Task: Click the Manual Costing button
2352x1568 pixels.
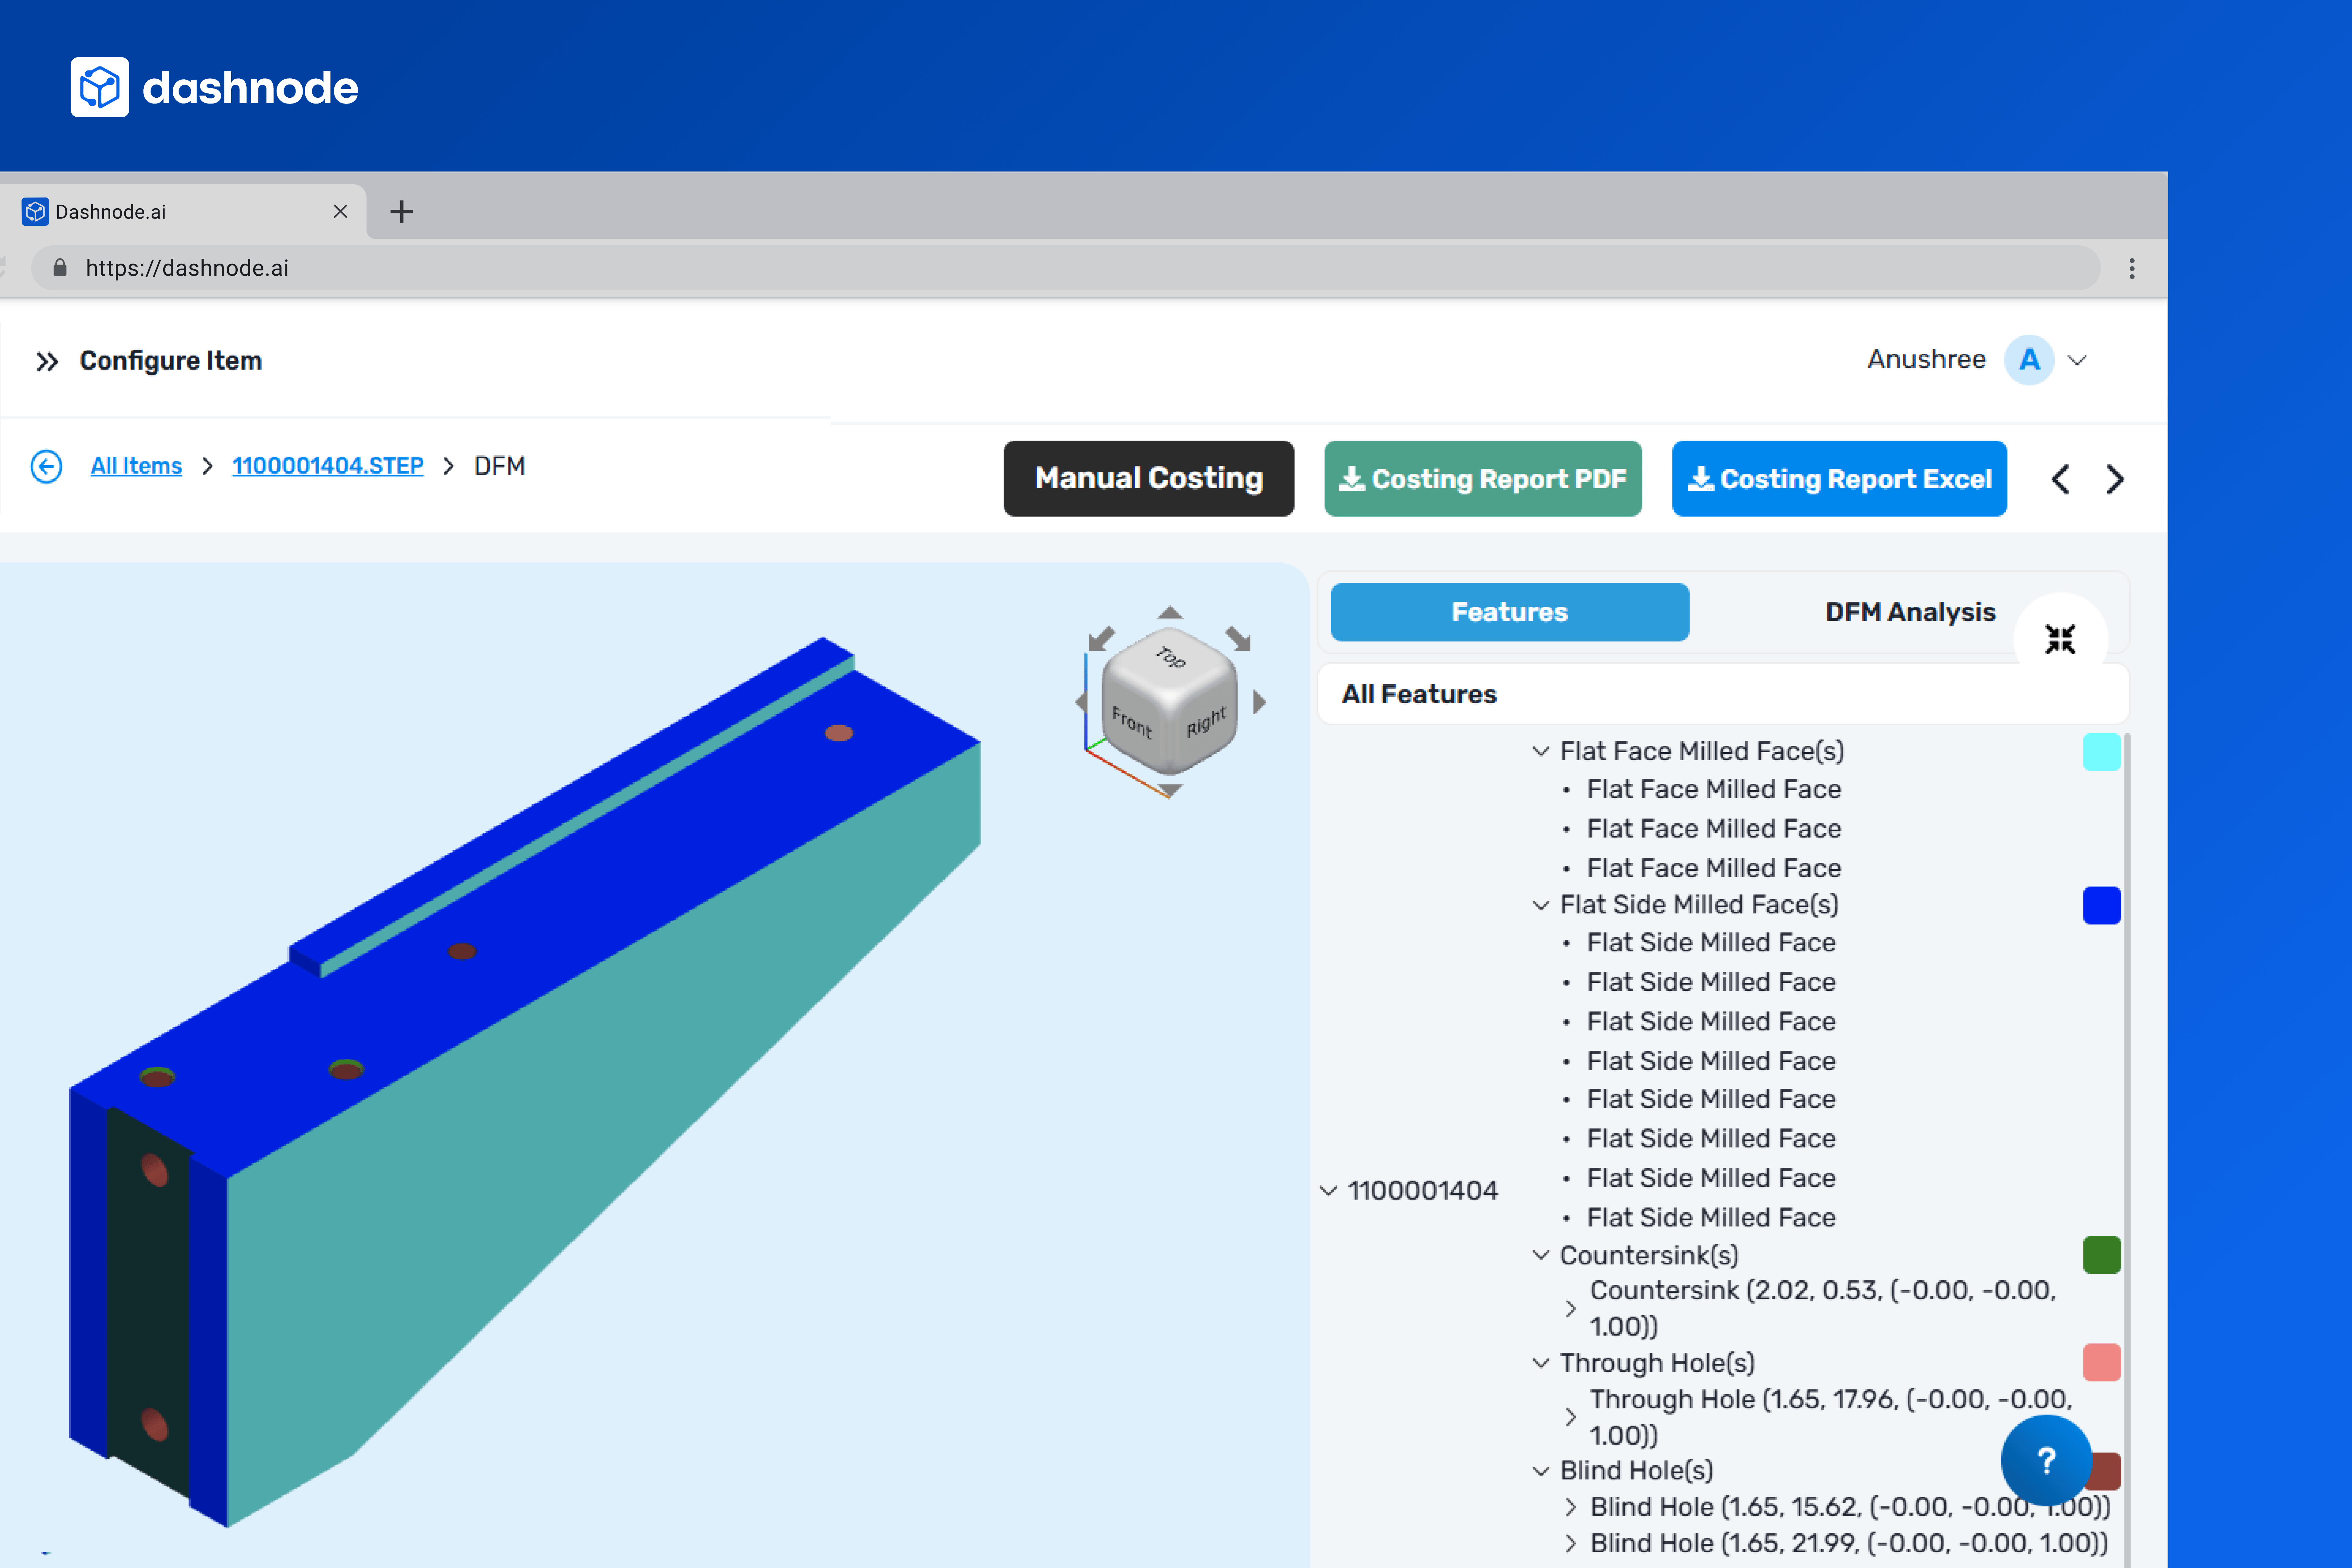Action: click(x=1148, y=479)
